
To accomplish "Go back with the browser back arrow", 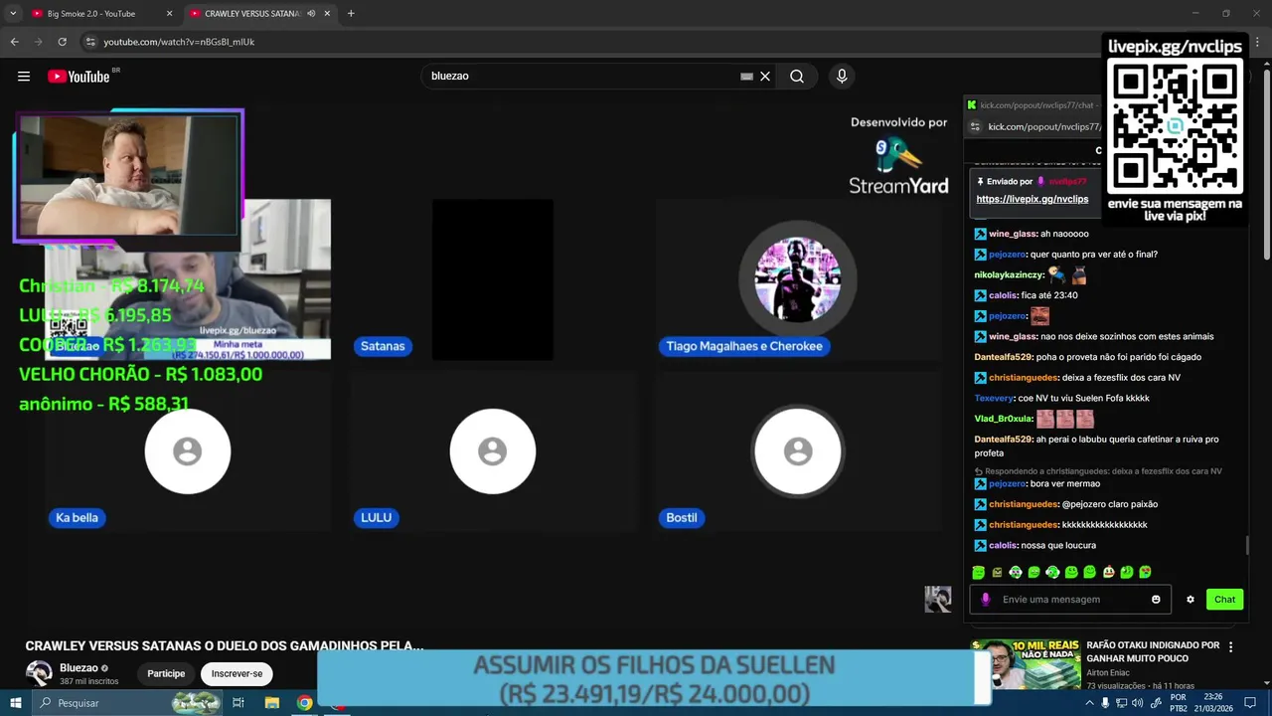I will (x=14, y=42).
